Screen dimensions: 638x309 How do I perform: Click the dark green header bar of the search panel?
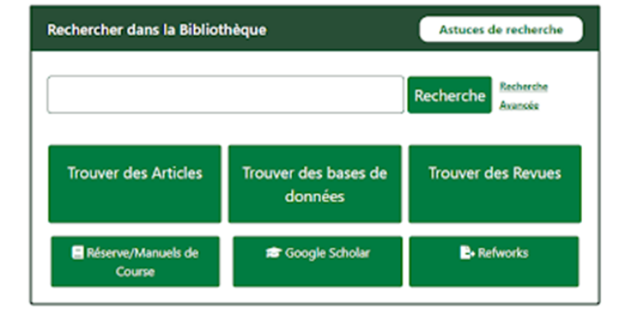(314, 28)
